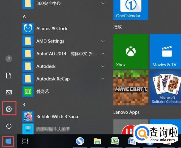Select the Autodesk ReCap text label
This screenshot has height=148, width=181.
(x=53, y=79)
